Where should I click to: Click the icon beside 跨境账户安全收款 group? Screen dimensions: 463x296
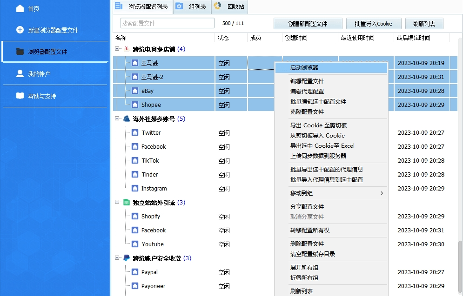click(126, 257)
